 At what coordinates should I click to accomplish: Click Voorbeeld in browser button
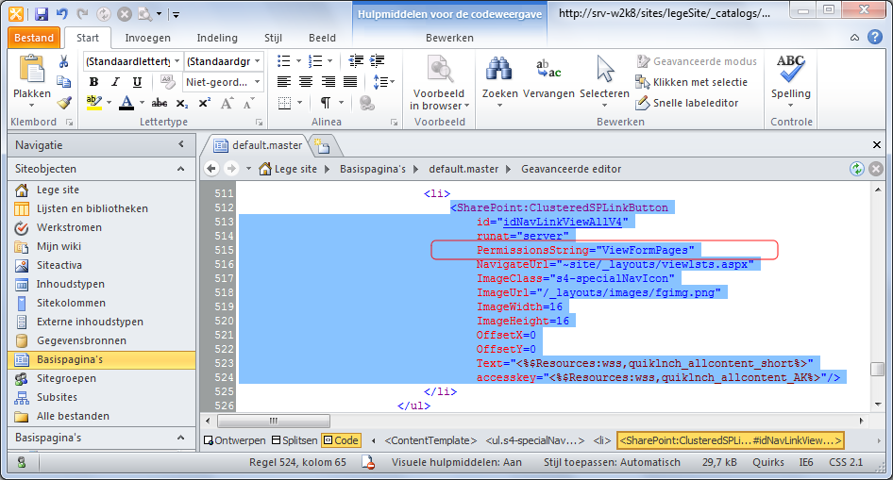click(x=439, y=82)
